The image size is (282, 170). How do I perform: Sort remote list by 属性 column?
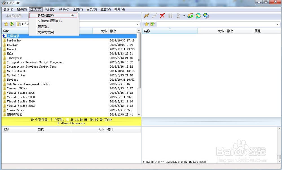(x=266, y=31)
